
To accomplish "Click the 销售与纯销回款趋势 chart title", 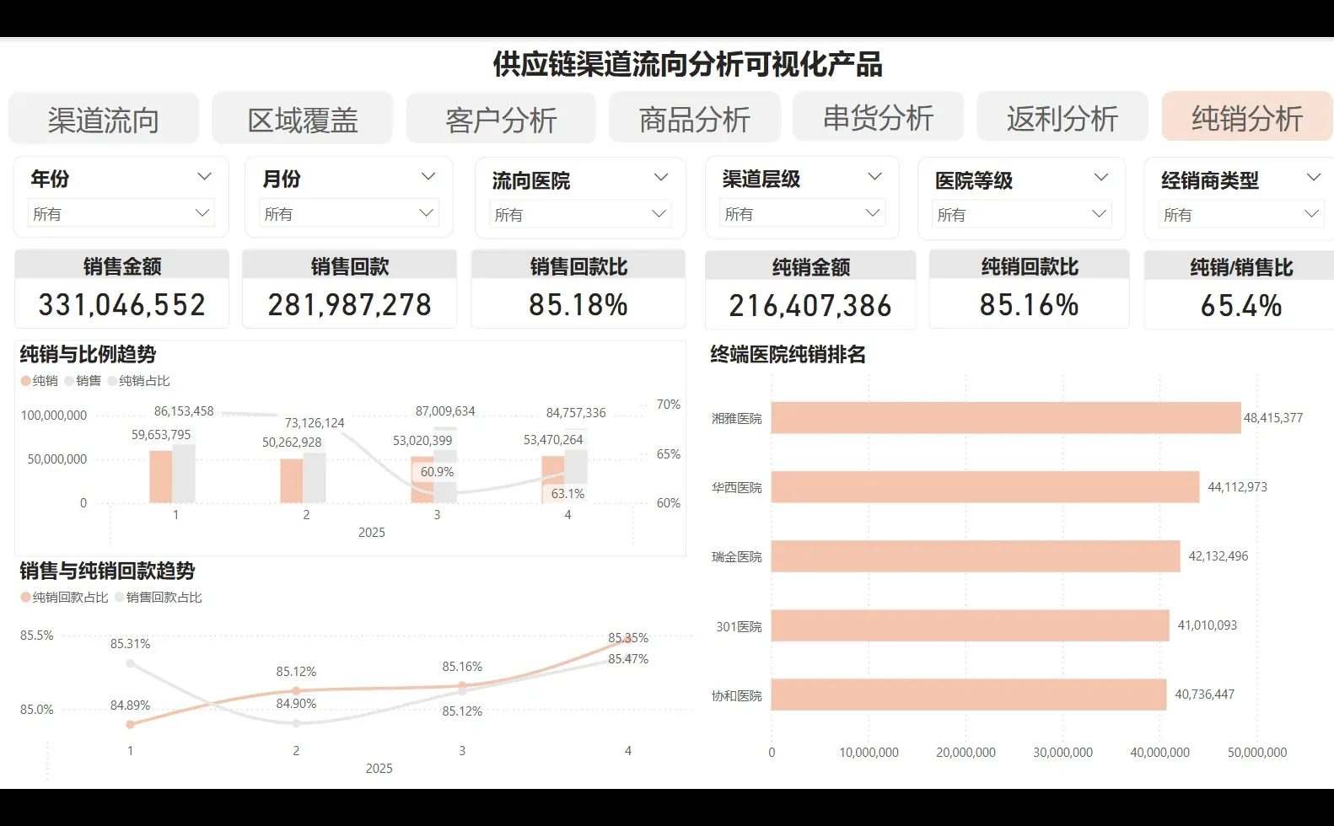I will coord(108,571).
